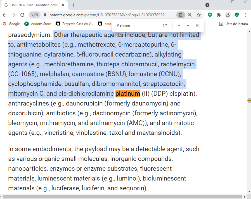
Task: Reload the patent page
Action: [x=22, y=15]
